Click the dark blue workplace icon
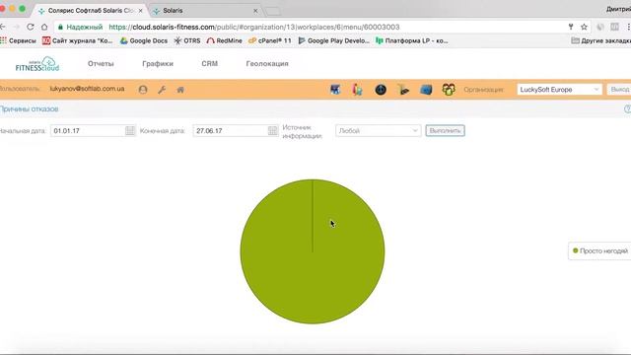The height and width of the screenshot is (355, 631). [x=335, y=90]
